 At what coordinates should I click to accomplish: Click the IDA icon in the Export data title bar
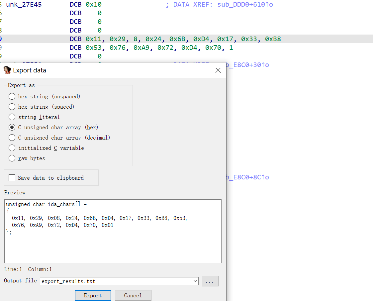tap(7, 70)
